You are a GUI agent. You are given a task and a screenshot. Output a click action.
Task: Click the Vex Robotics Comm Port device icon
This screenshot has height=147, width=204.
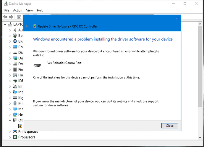(x=37, y=65)
